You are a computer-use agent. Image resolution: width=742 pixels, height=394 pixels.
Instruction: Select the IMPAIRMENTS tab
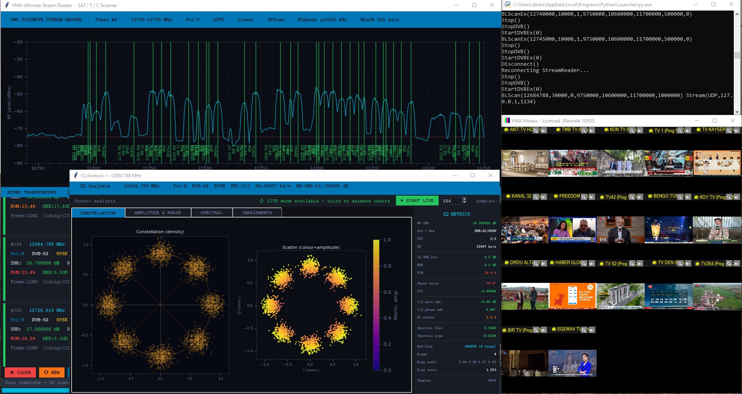257,213
